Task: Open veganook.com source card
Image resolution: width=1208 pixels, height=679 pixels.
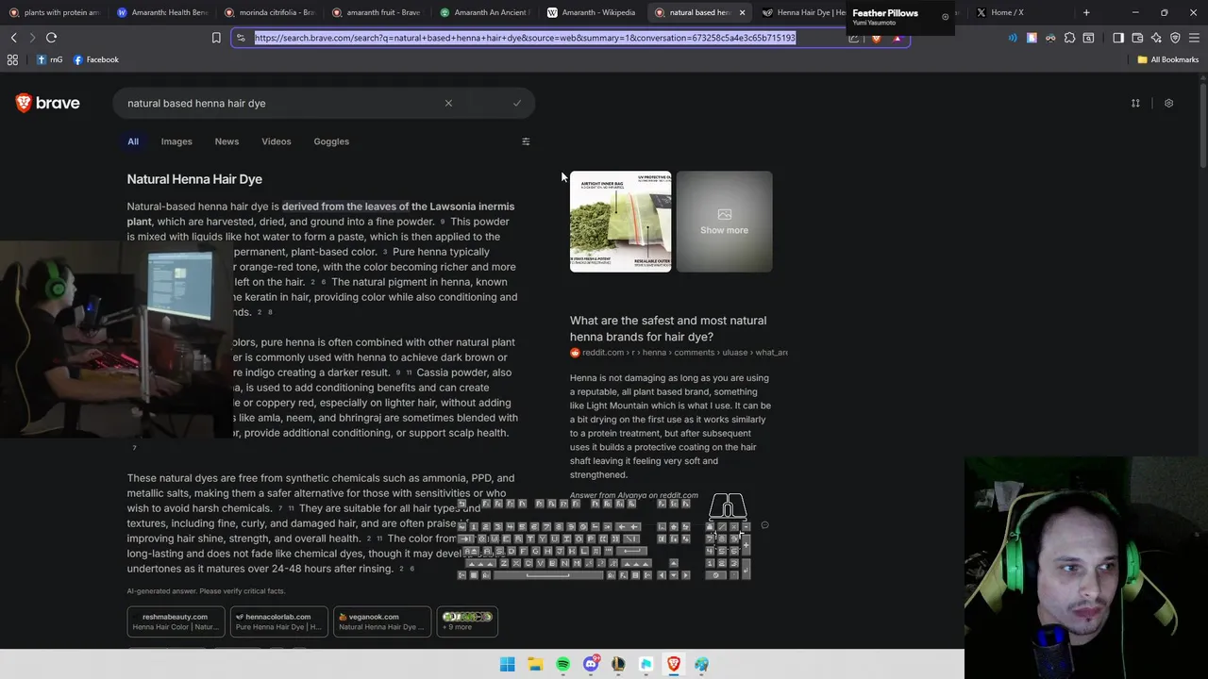Action: (381, 621)
